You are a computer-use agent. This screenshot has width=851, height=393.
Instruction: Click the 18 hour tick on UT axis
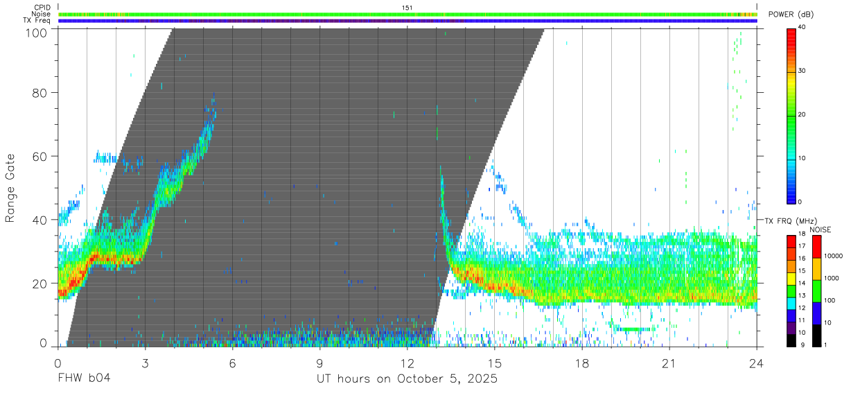[582, 363]
